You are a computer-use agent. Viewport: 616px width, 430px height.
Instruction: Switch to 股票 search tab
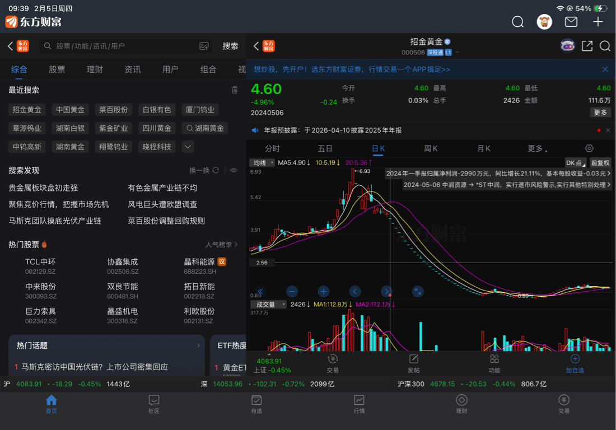57,69
